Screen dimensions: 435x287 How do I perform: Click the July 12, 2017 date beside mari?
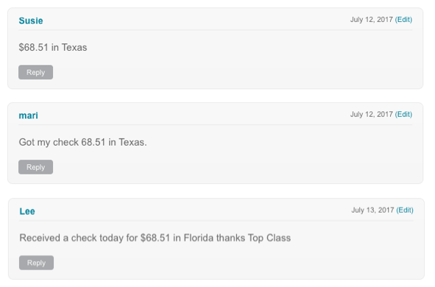tap(372, 115)
